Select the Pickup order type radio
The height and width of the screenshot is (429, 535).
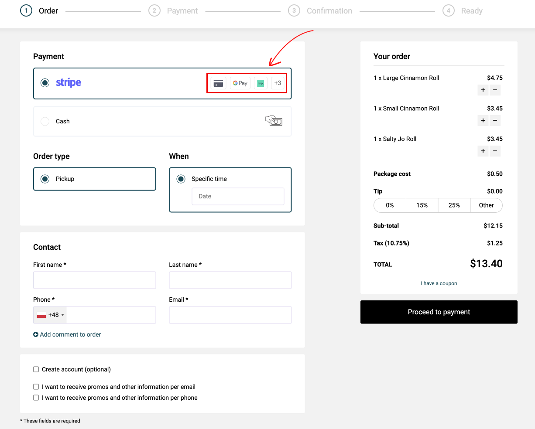click(45, 179)
